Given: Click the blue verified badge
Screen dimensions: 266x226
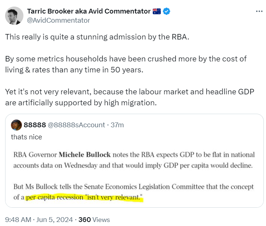Looking at the screenshot, I should tap(167, 11).
